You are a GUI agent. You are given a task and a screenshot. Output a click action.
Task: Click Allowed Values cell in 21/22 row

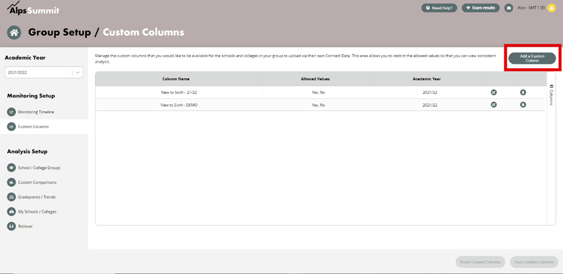pyautogui.click(x=318, y=93)
